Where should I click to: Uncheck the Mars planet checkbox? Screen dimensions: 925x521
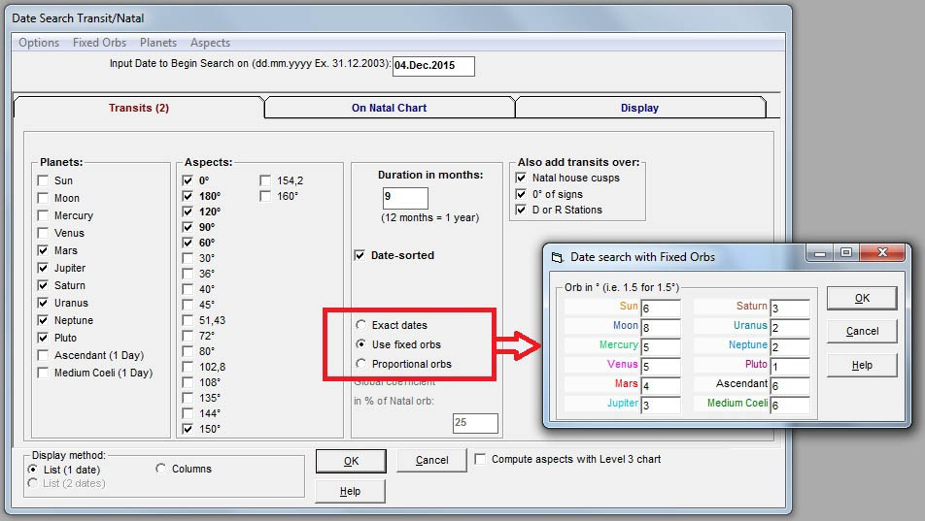tap(43, 250)
